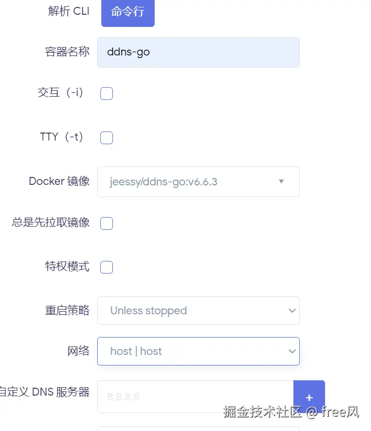Image resolution: width=371 pixels, height=431 pixels.
Task: Open the 重启策略 dropdown showing Unless stopped
Action: (x=198, y=311)
